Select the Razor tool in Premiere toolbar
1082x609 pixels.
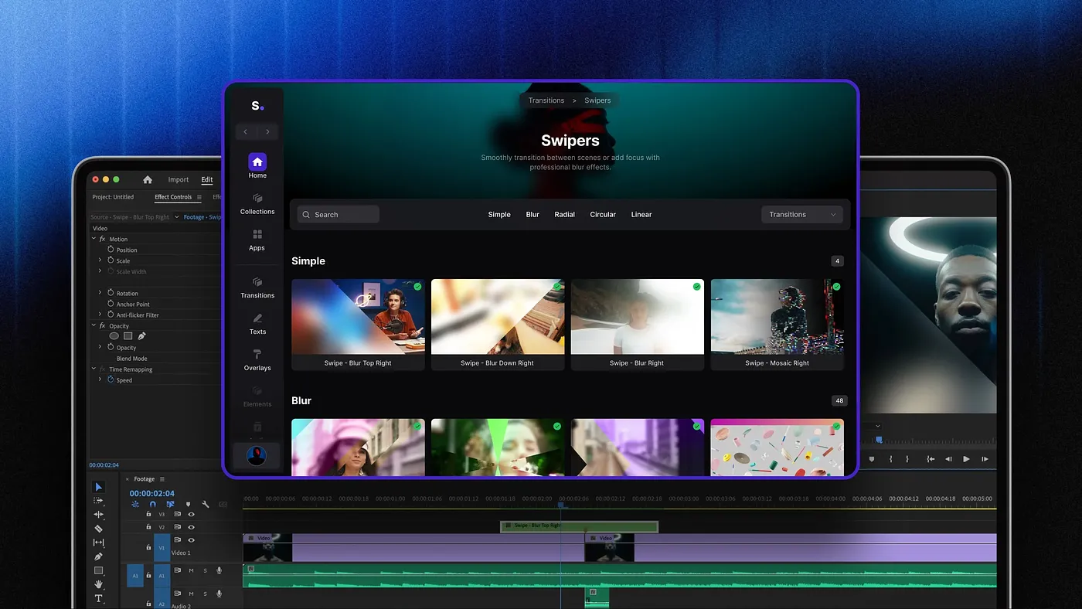pyautogui.click(x=98, y=529)
